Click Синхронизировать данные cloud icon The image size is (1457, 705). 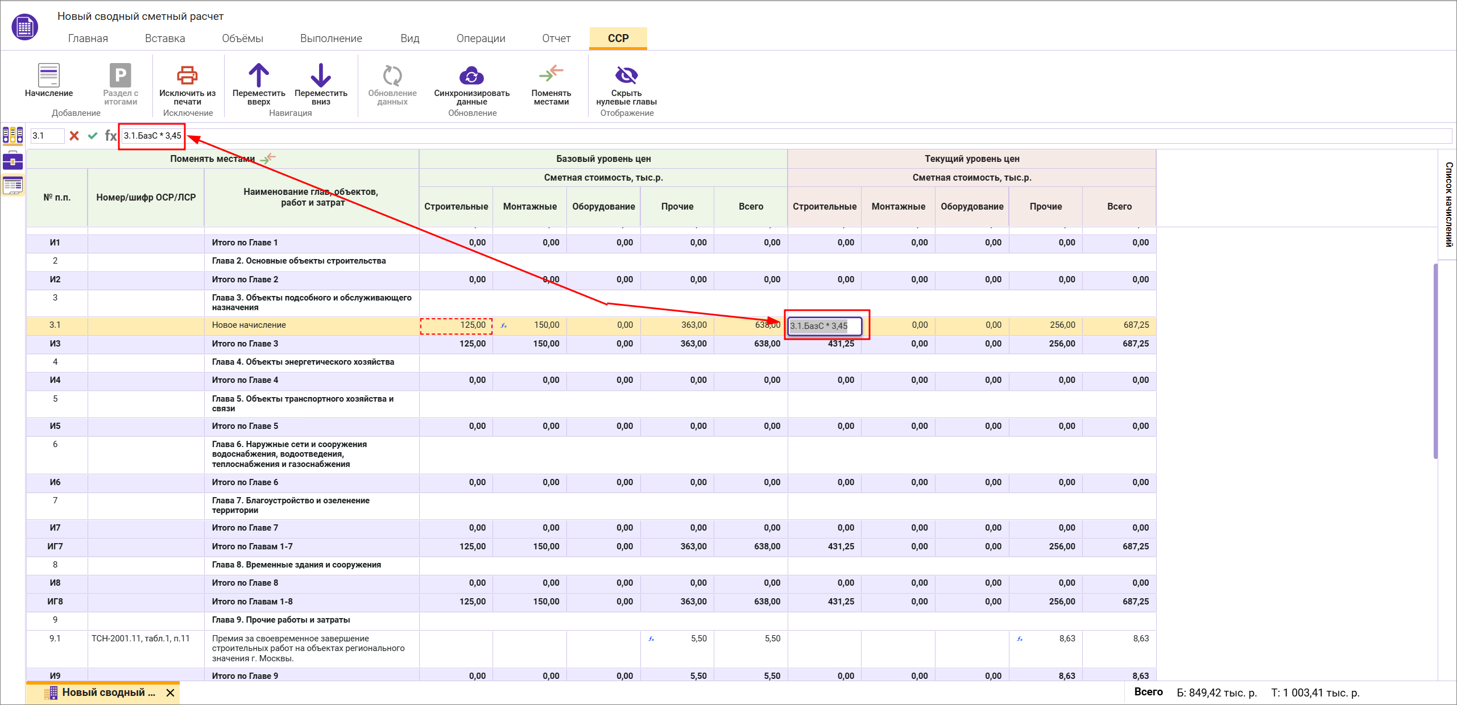tap(471, 76)
